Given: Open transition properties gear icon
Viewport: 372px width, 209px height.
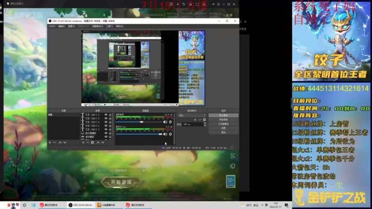Looking at the screenshot, I should (205, 120).
